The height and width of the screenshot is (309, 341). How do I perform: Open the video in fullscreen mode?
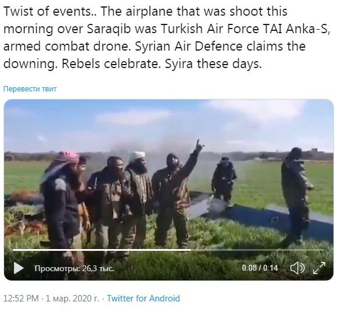(319, 268)
